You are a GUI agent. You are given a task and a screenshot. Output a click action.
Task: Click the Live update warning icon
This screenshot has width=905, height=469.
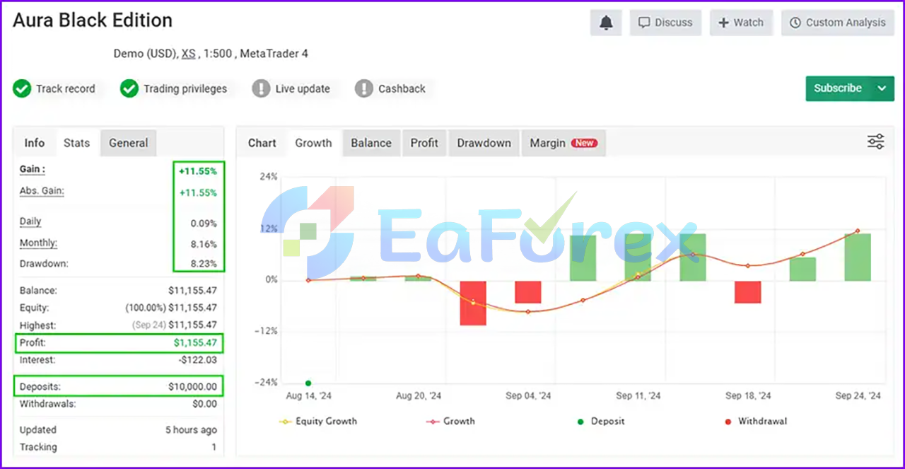(262, 88)
